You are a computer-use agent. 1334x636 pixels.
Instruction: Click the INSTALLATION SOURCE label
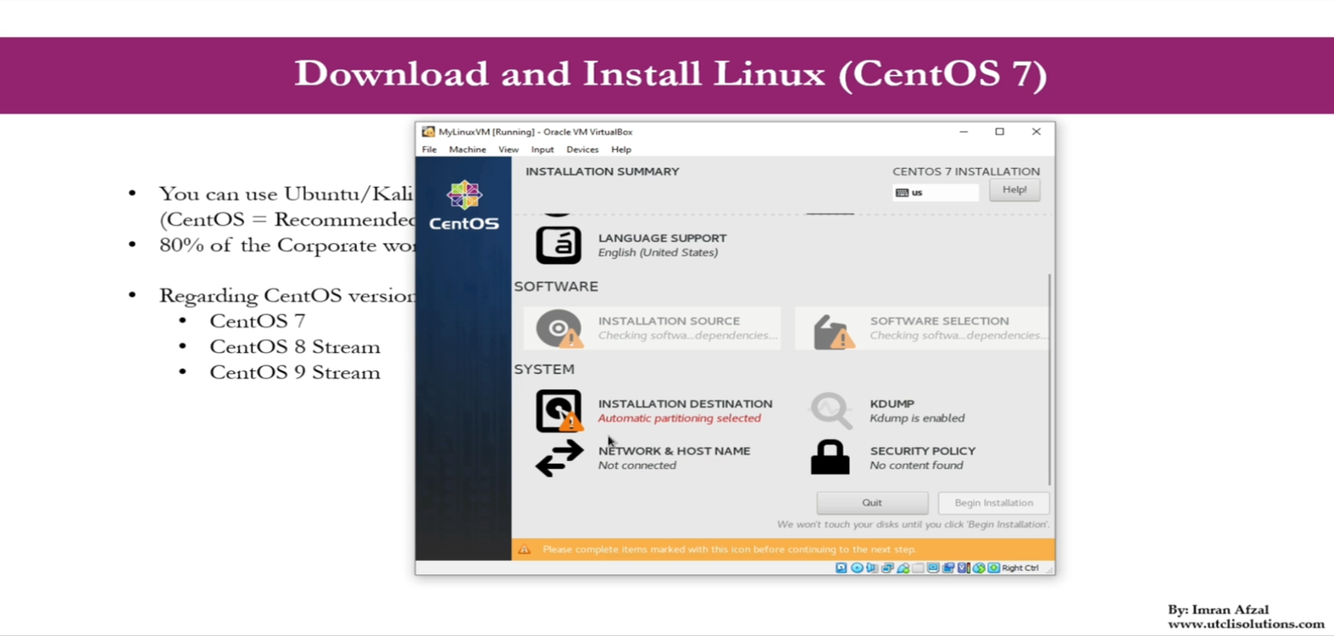click(669, 321)
